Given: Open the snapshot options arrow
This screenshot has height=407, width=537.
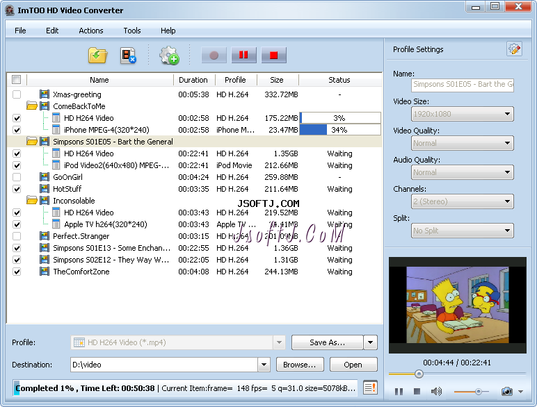Looking at the screenshot, I should point(520,392).
